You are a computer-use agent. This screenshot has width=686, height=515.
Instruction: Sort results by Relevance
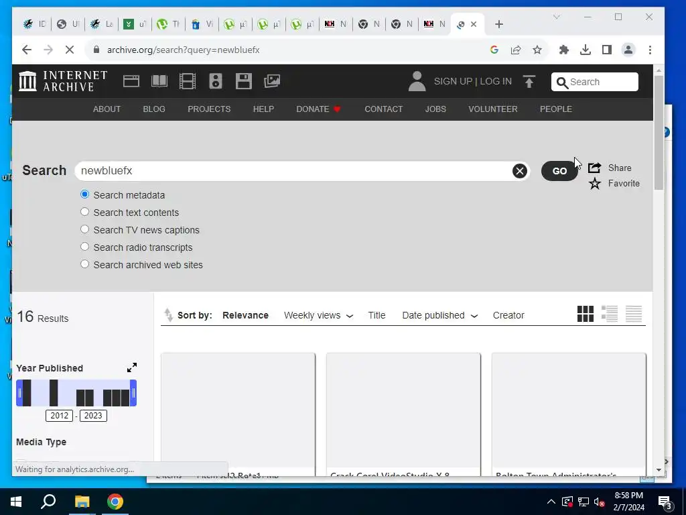(x=245, y=315)
